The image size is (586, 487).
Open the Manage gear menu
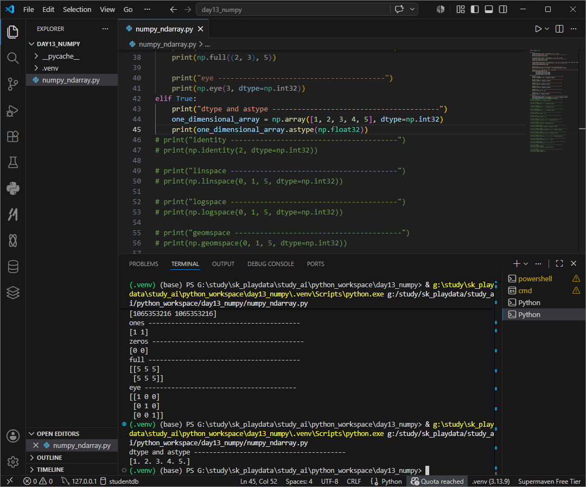[x=12, y=462]
